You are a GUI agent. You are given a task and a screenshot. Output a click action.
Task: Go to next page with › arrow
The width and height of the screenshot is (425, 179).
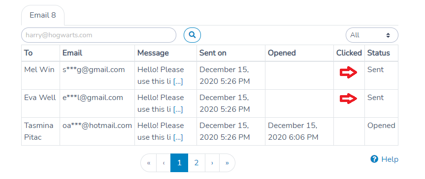pyautogui.click(x=212, y=163)
